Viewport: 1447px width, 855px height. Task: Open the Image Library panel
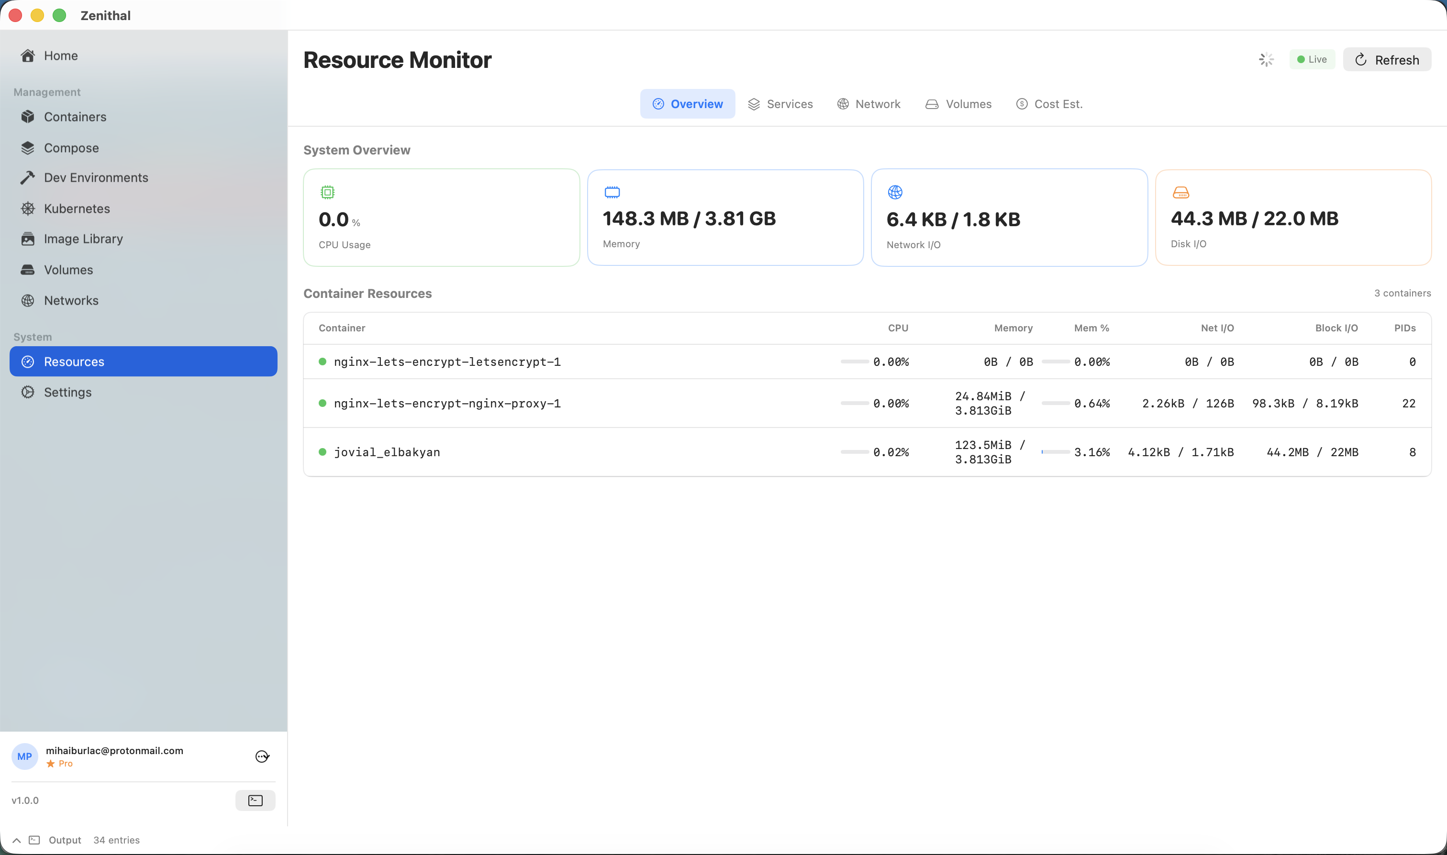click(83, 239)
